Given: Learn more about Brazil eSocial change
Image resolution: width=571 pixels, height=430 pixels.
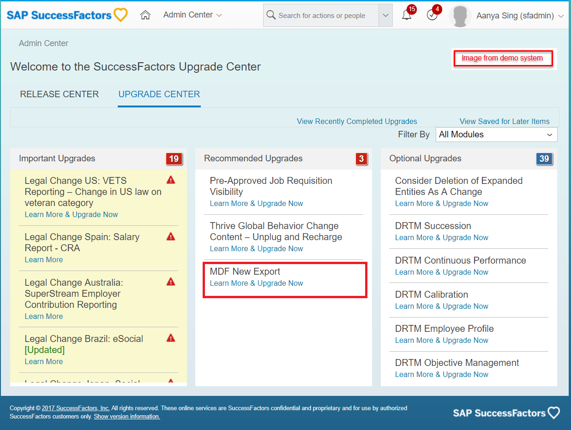Looking at the screenshot, I should pyautogui.click(x=44, y=361).
